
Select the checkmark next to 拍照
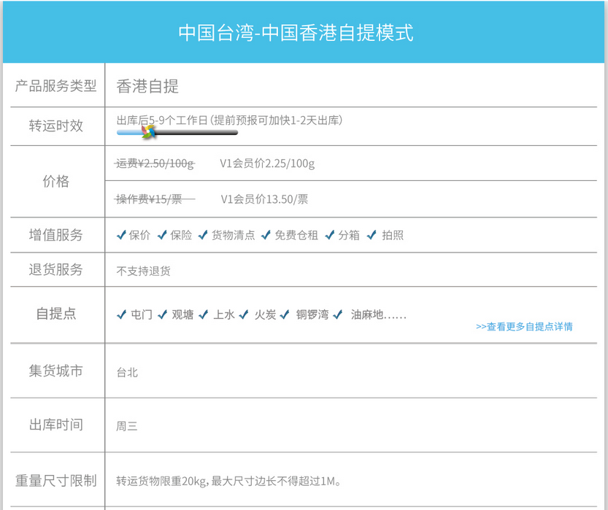(372, 235)
